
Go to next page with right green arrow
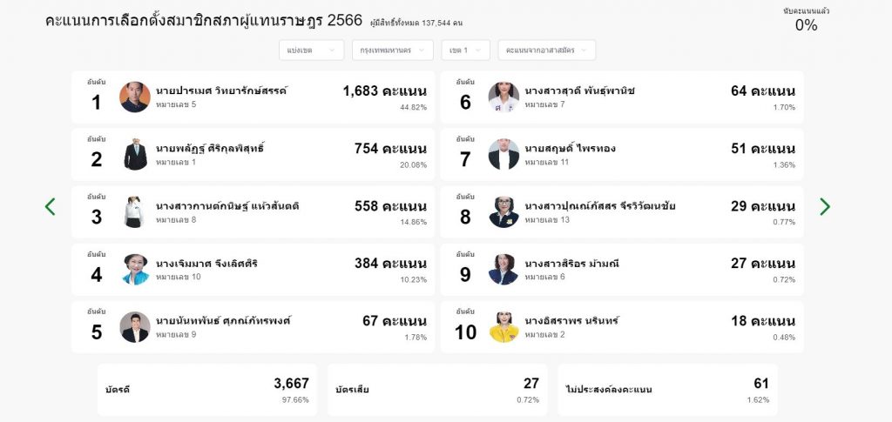point(825,207)
